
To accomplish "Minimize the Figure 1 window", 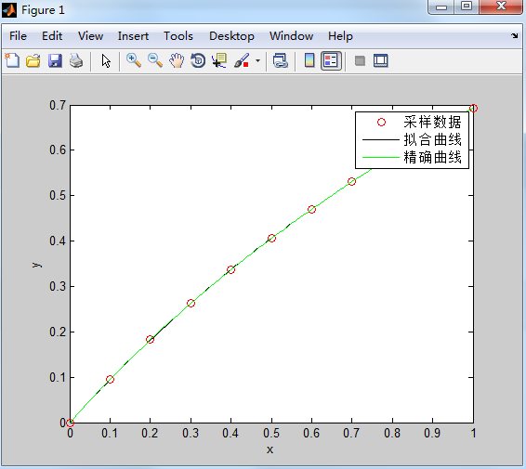I will [441, 7].
